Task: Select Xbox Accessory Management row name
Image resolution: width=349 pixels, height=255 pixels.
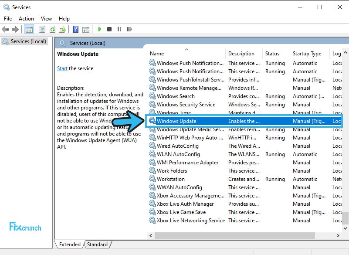Action: (x=190, y=196)
